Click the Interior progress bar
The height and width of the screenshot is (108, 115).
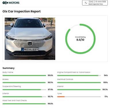click(79, 90)
